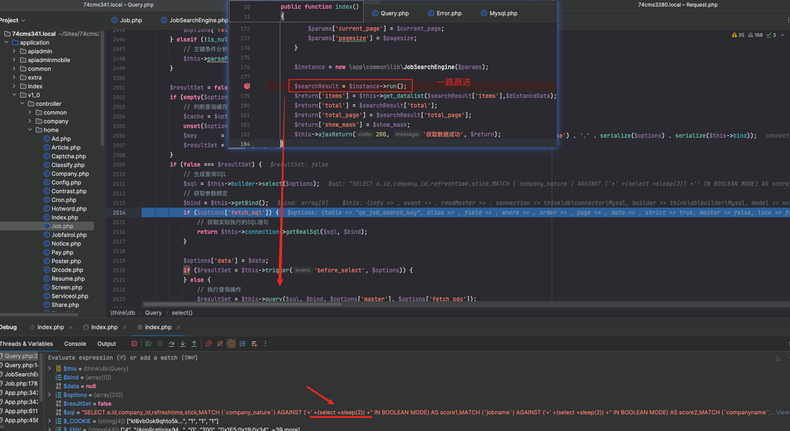Image resolution: width=790 pixels, height=431 pixels.
Task: Stop the debug session with red square
Action: point(134,344)
